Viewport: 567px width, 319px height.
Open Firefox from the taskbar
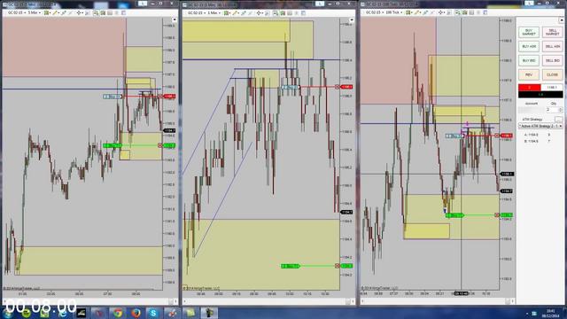point(136,313)
